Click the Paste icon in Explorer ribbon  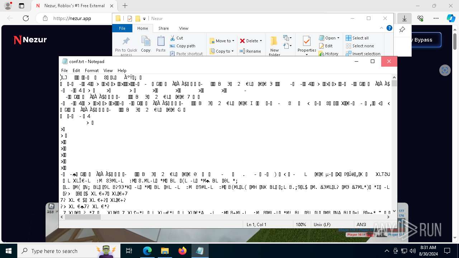point(161,44)
